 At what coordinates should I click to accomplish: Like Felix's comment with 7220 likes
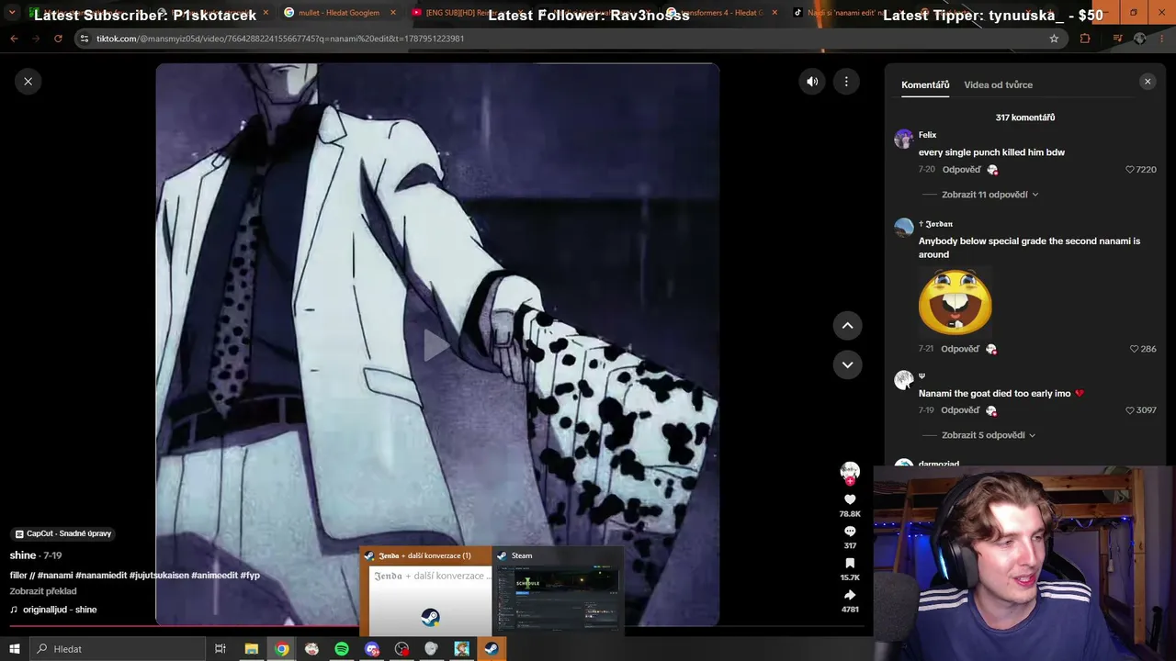(x=1131, y=170)
